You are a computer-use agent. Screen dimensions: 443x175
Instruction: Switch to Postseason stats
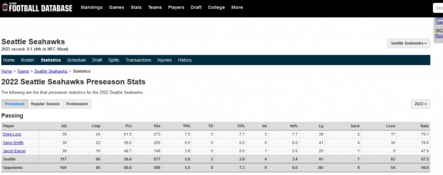coord(77,104)
